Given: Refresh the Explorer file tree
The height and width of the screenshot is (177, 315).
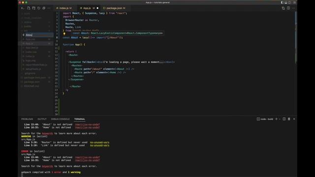Looking at the screenshot, I should (x=39, y=8).
